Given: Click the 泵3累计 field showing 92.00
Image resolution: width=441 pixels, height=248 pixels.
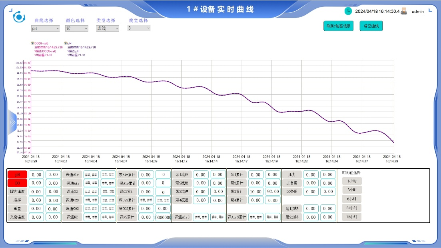Looking at the screenshot, I should [273, 192].
